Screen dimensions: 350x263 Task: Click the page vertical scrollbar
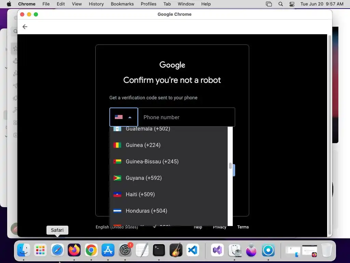pos(329,135)
